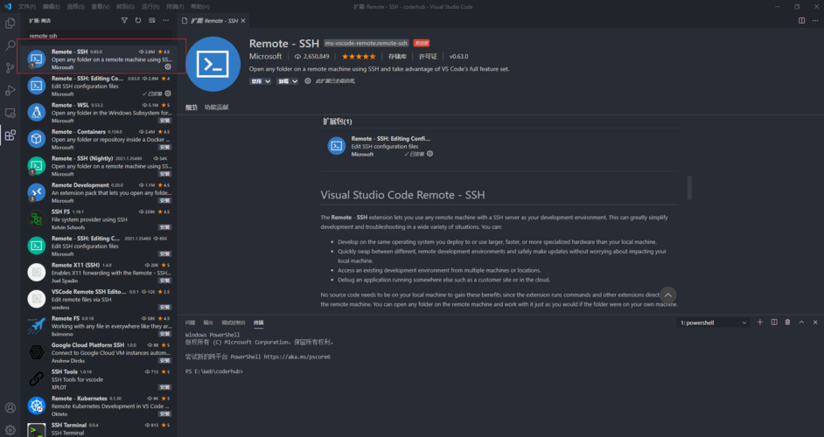Screen dimensions: 824x437
Task: Click the 禁用 disable button
Action: 256,81
